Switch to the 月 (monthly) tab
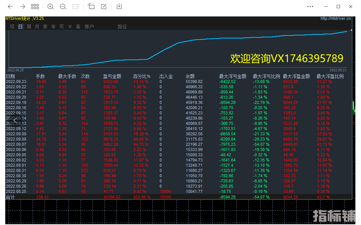This screenshot has height=225, width=361. pos(37,27)
